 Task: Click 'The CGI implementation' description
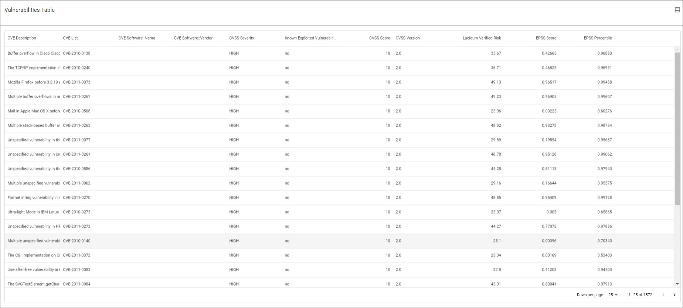pyautogui.click(x=34, y=255)
